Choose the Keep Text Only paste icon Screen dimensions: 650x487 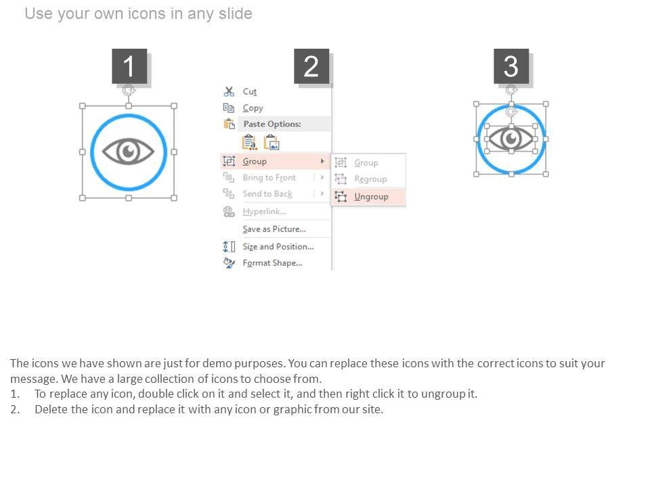(x=249, y=143)
